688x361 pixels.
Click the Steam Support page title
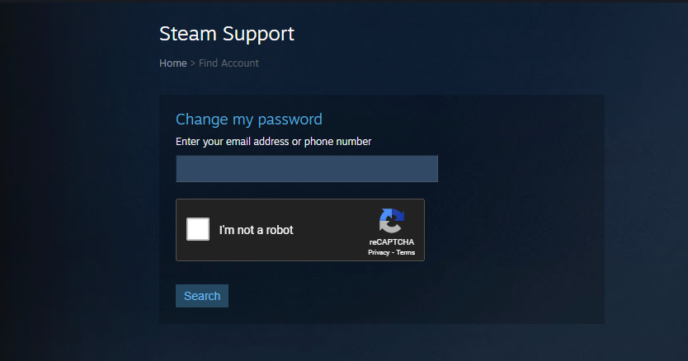226,34
